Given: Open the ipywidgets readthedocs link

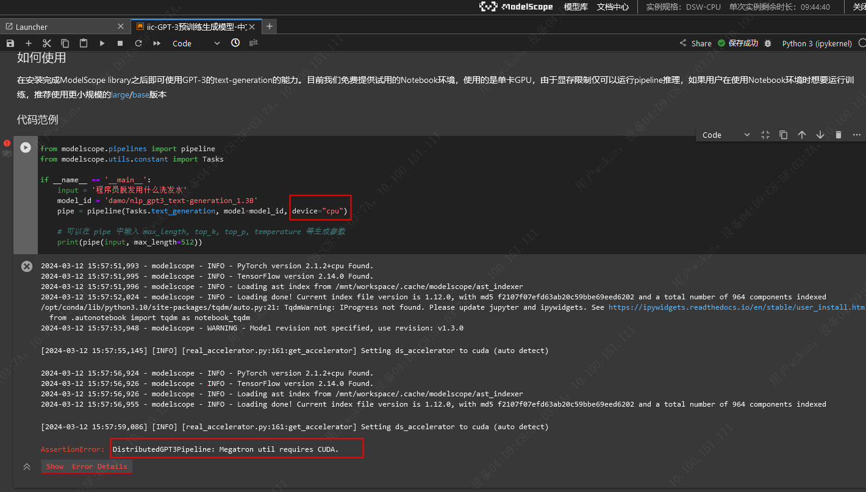Looking at the screenshot, I should click(x=737, y=307).
